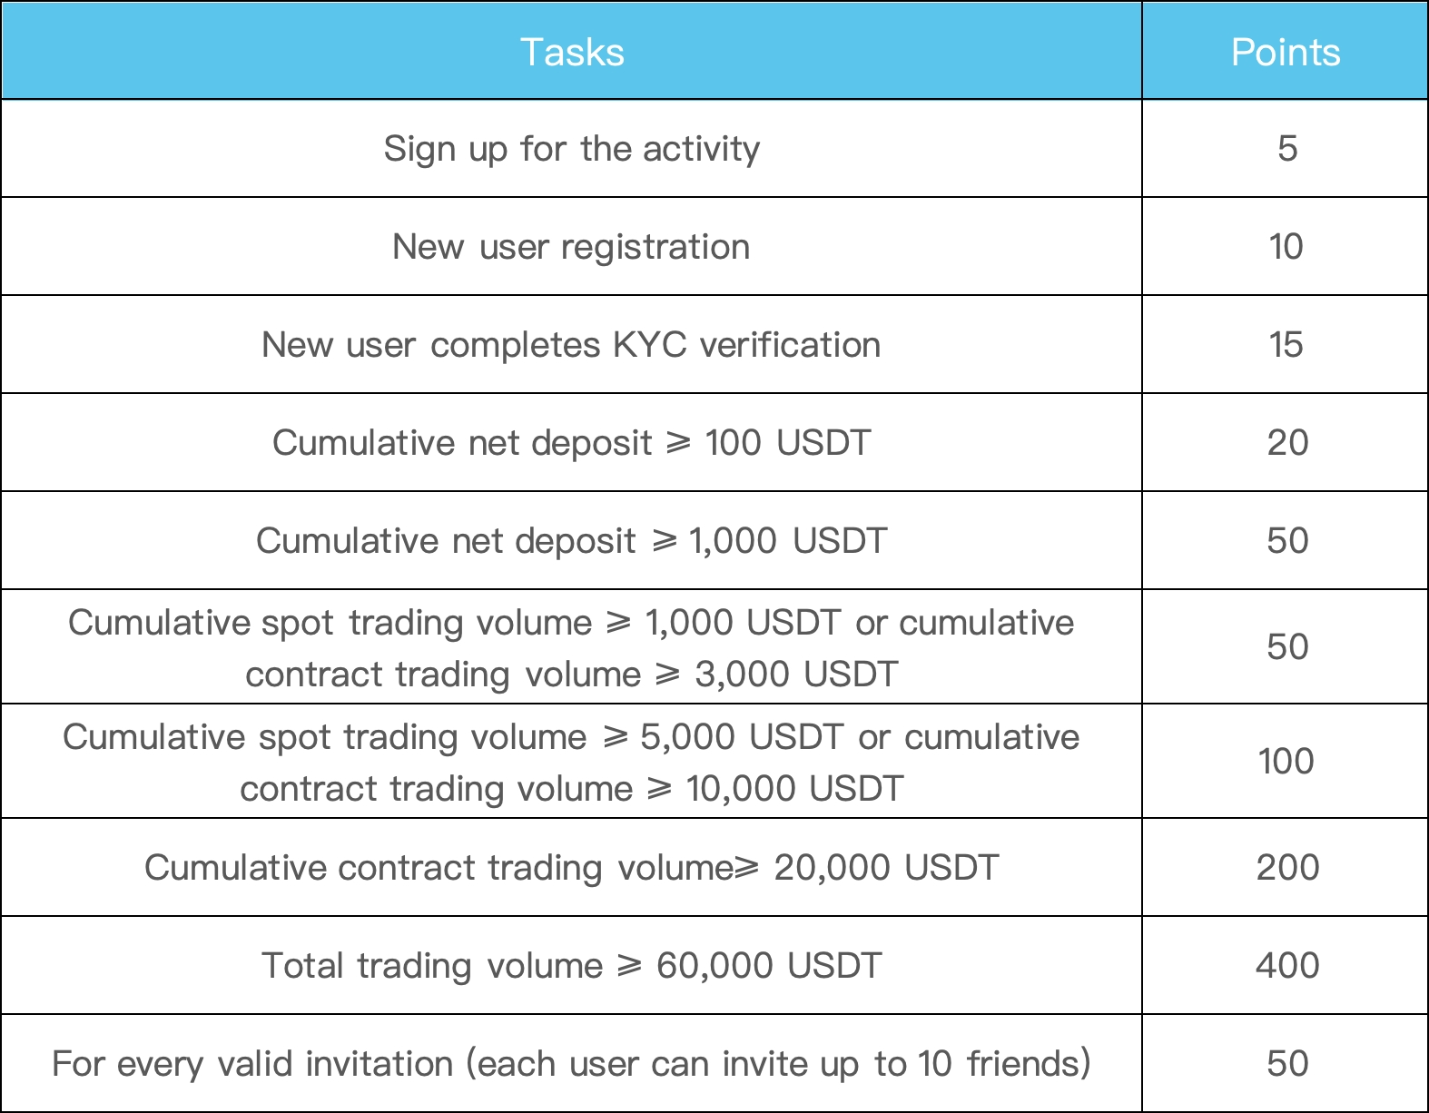This screenshot has width=1429, height=1113.
Task: Click the Tasks column header
Action: pyautogui.click(x=572, y=52)
